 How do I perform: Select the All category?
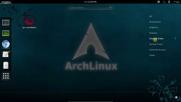[x=150, y=16]
